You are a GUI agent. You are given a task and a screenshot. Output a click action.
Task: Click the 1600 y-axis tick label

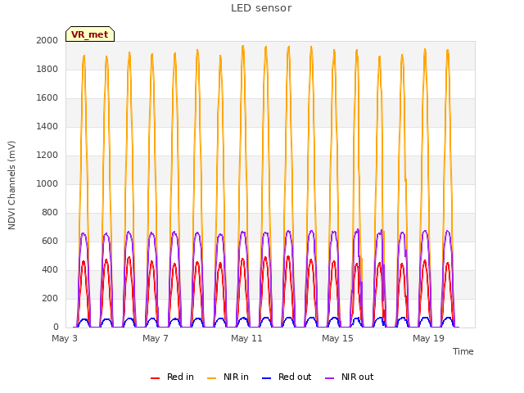(47, 98)
